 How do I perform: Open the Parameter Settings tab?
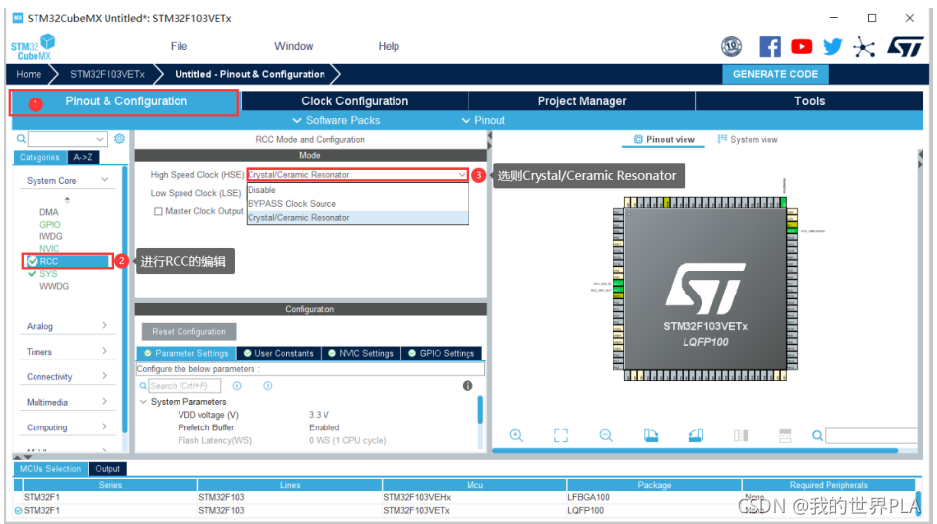click(186, 353)
